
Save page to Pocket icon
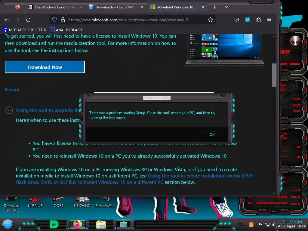237,20
